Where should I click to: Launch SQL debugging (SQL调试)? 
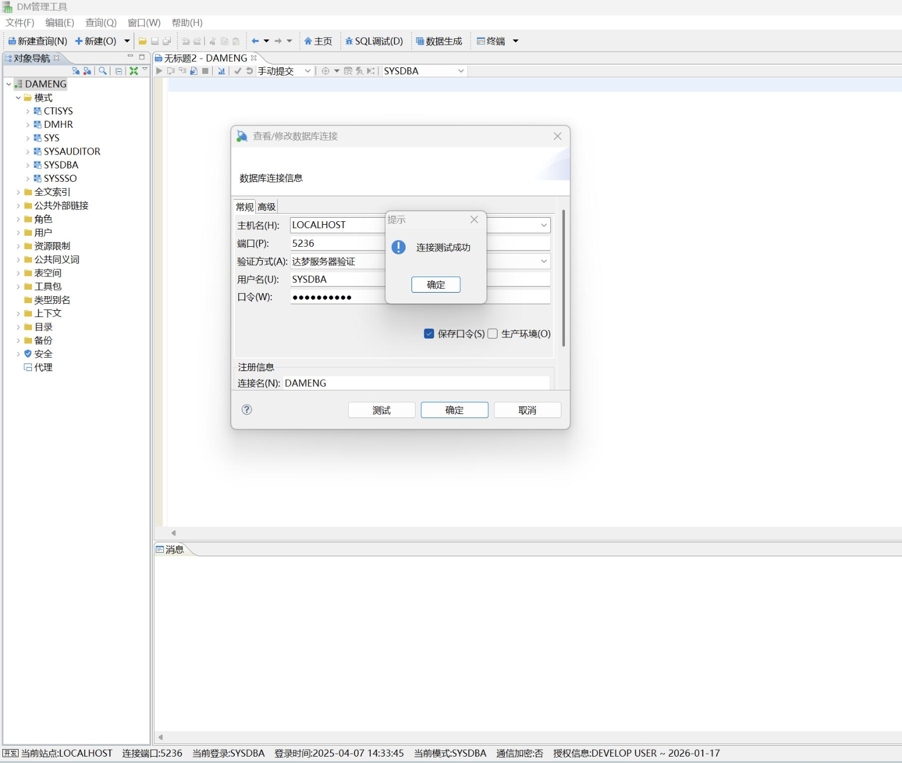tap(374, 41)
